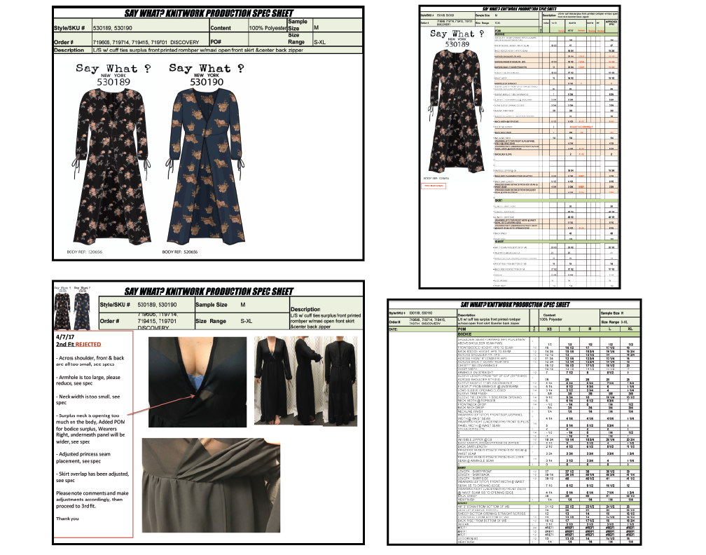Click the 'Sample Size' label in fit comments sheet
706x555 pixels.
click(x=212, y=305)
